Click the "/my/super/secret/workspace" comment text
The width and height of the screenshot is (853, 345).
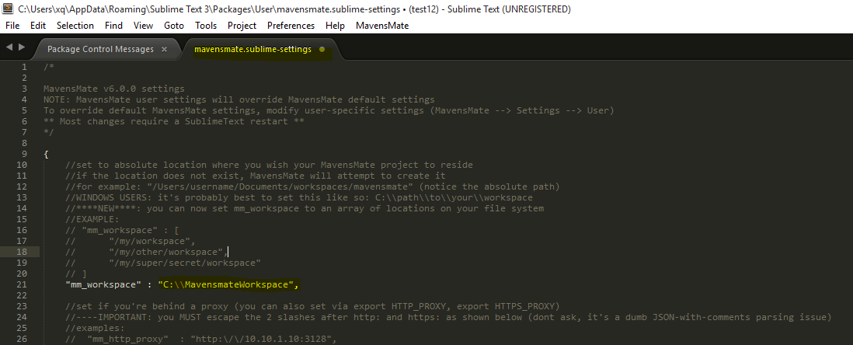pos(185,263)
